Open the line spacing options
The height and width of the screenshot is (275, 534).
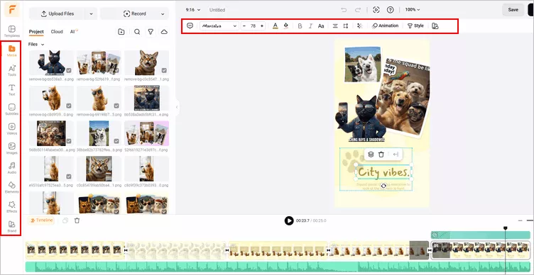click(x=345, y=26)
